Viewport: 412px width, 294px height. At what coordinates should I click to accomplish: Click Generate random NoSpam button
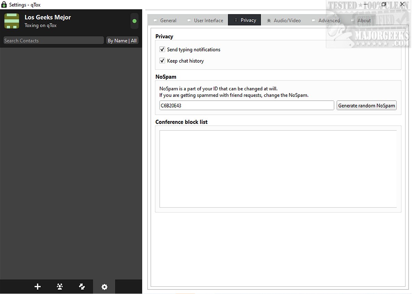click(x=367, y=105)
